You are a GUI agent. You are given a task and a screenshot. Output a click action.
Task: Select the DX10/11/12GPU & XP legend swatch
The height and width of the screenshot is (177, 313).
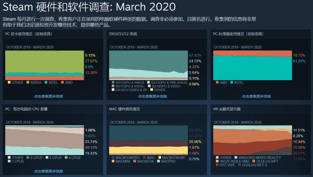coord(113,90)
